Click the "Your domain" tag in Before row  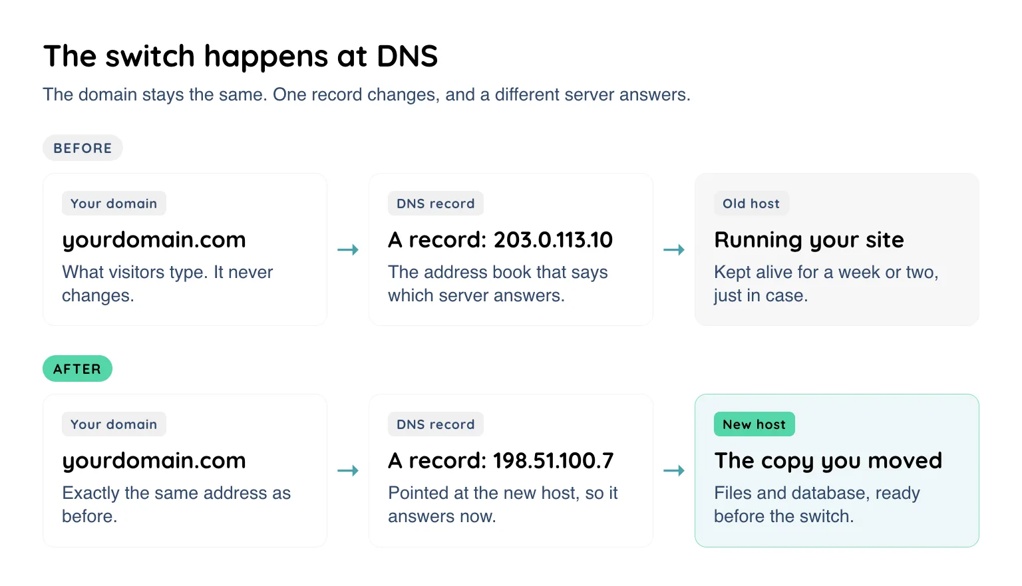point(114,204)
